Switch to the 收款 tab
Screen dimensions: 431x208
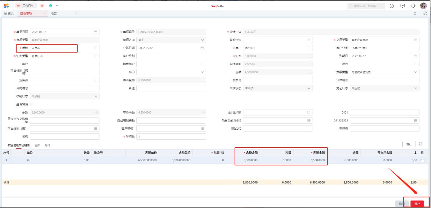[x=54, y=13]
